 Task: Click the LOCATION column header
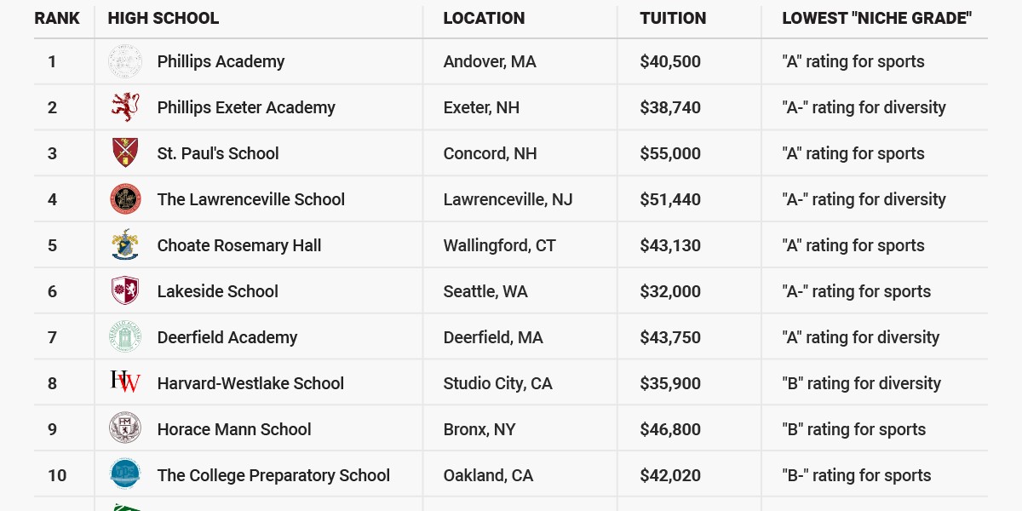pyautogui.click(x=484, y=18)
